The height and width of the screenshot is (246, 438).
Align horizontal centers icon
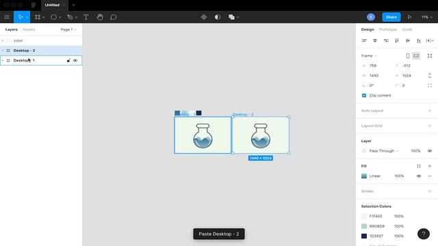[x=375, y=41]
